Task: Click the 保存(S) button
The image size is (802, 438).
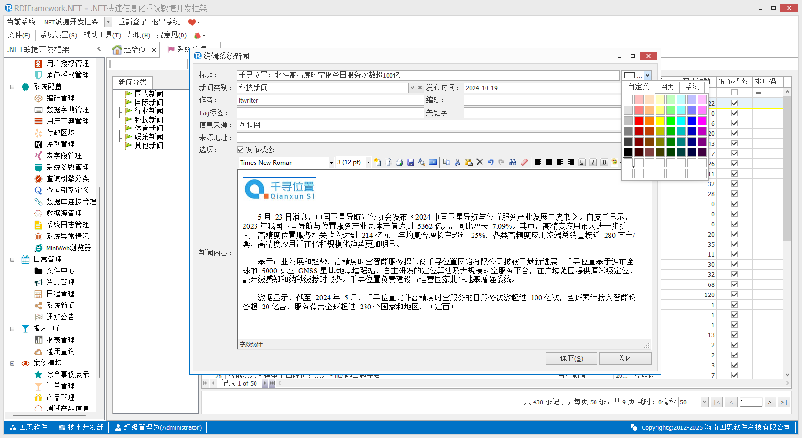Action: click(571, 358)
